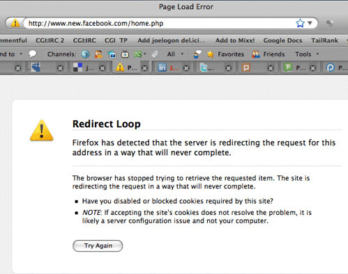Open the All channels dropdown
This screenshot has width=348, height=274.
[x=176, y=54]
